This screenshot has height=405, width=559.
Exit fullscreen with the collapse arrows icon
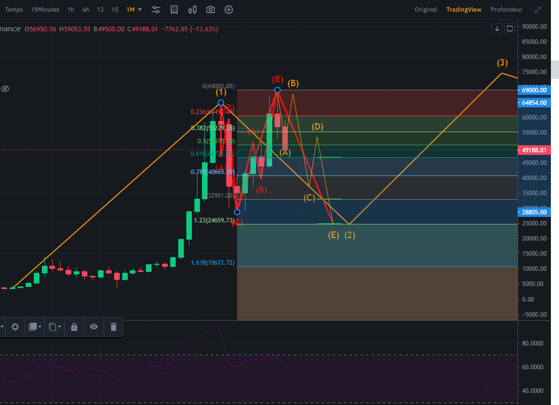539,10
